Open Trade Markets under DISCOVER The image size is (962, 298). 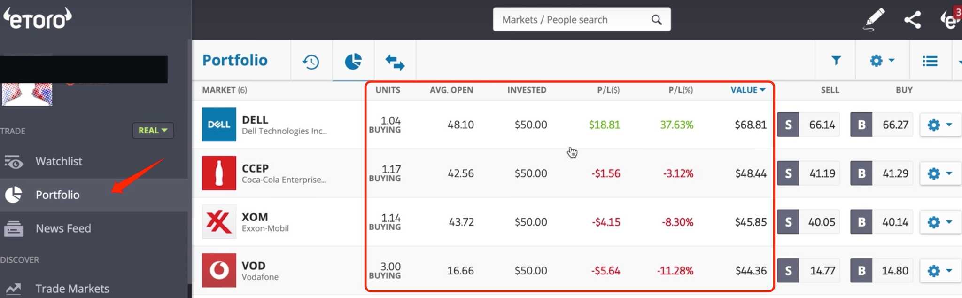coord(72,288)
